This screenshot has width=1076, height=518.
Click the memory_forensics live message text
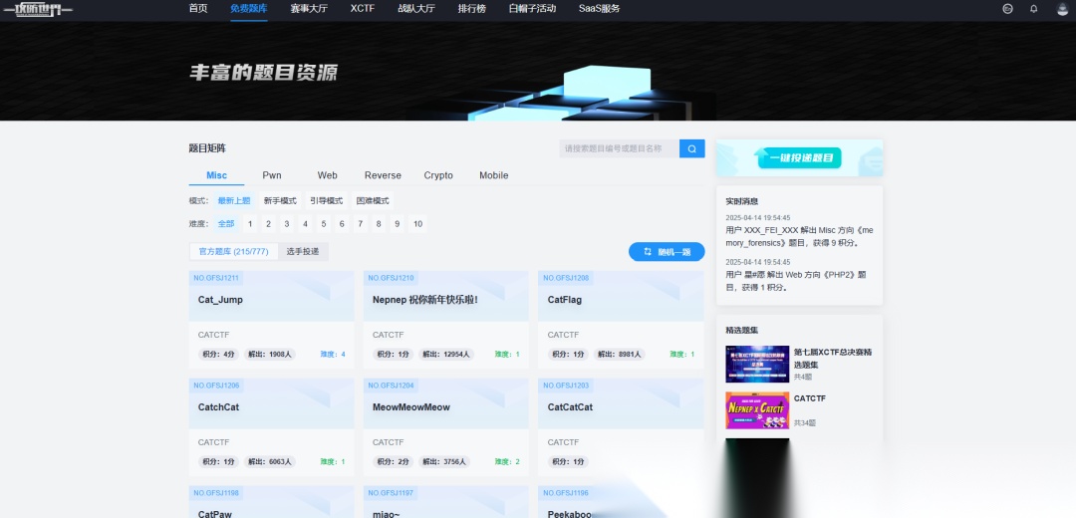(799, 237)
